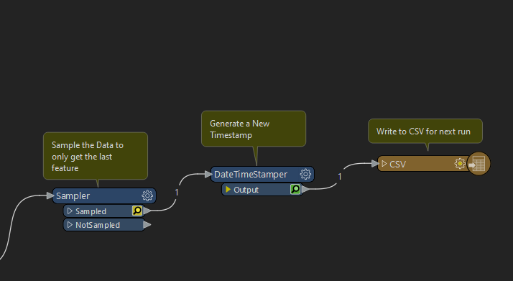
Task: Select the 'Write to CSV for next run' annotation
Action: coord(425,132)
